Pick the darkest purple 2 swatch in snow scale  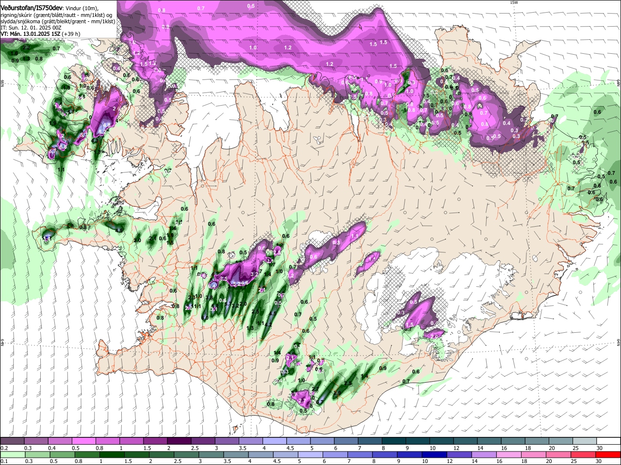(179, 441)
